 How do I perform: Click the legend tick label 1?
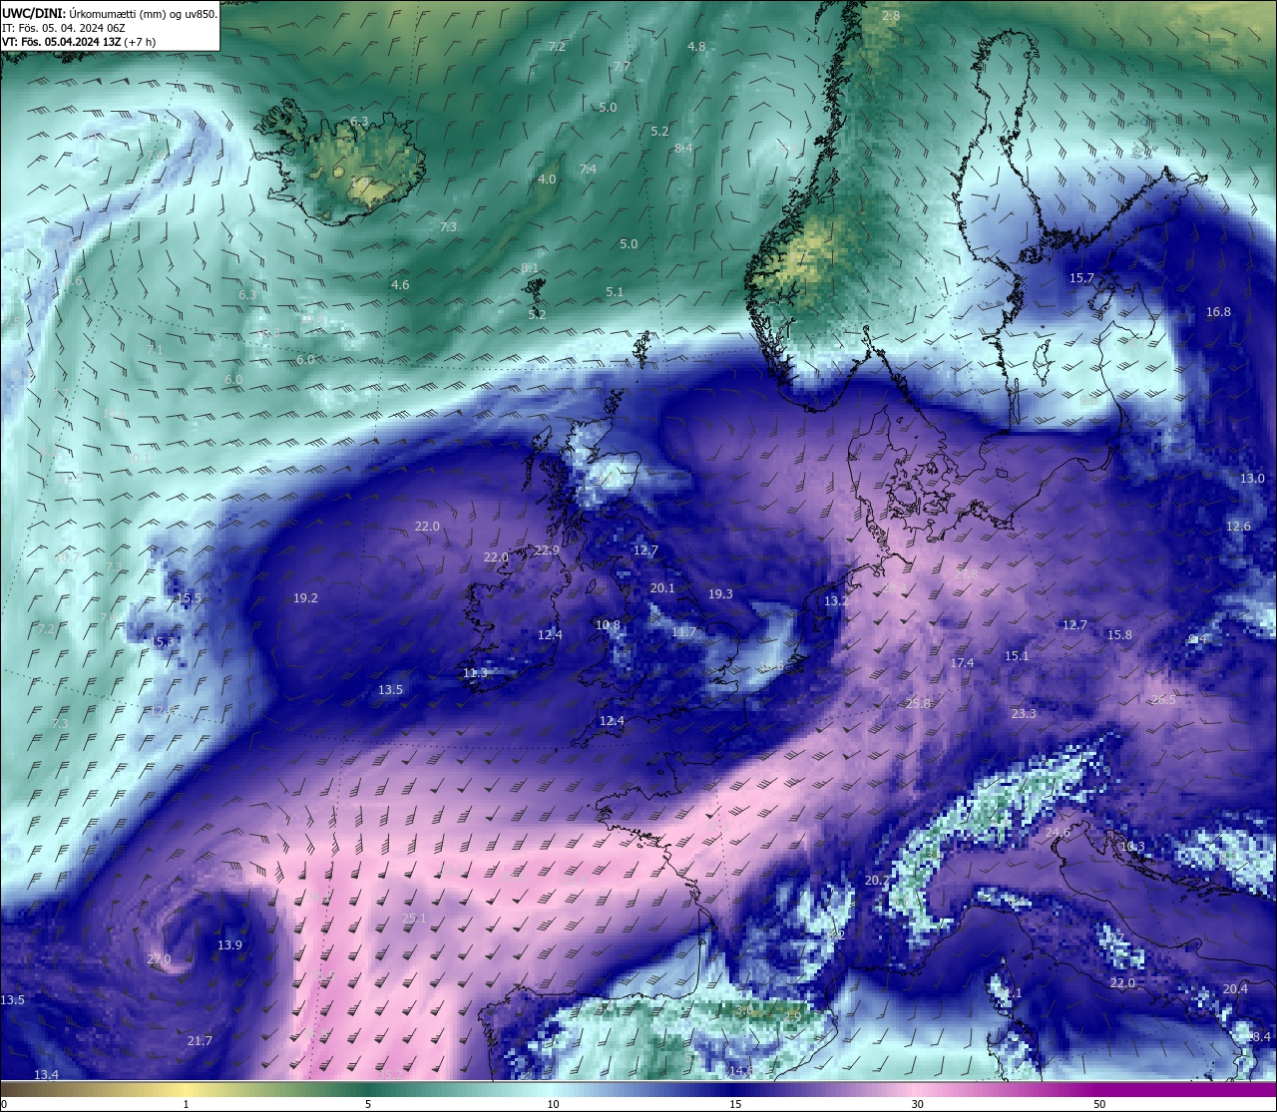186,1104
